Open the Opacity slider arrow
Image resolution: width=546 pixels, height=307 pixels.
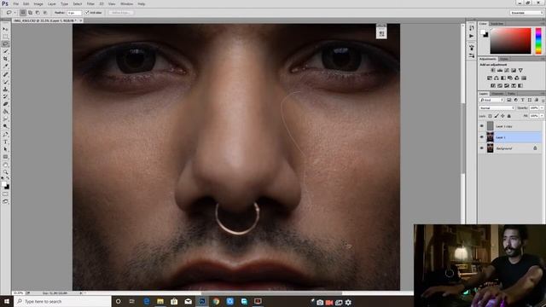542,108
